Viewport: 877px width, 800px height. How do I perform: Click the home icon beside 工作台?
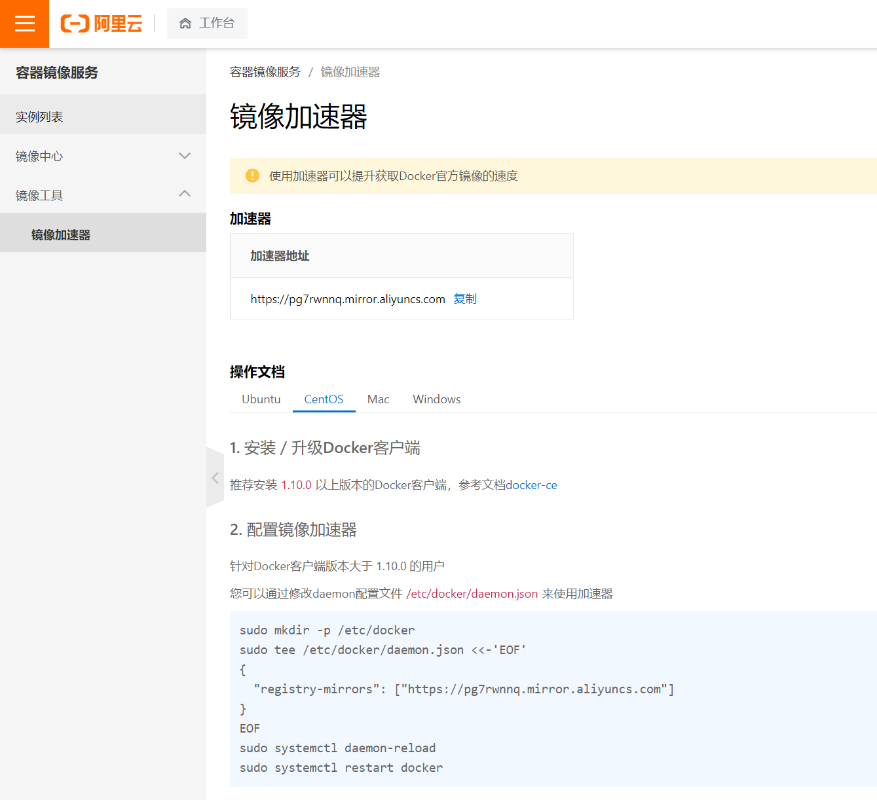185,24
